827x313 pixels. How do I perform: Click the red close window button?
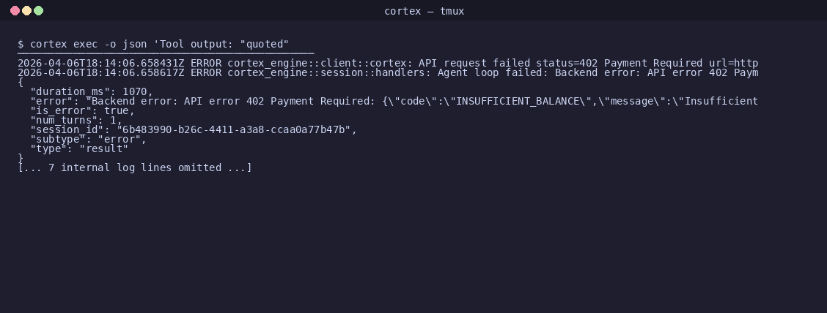tap(15, 10)
